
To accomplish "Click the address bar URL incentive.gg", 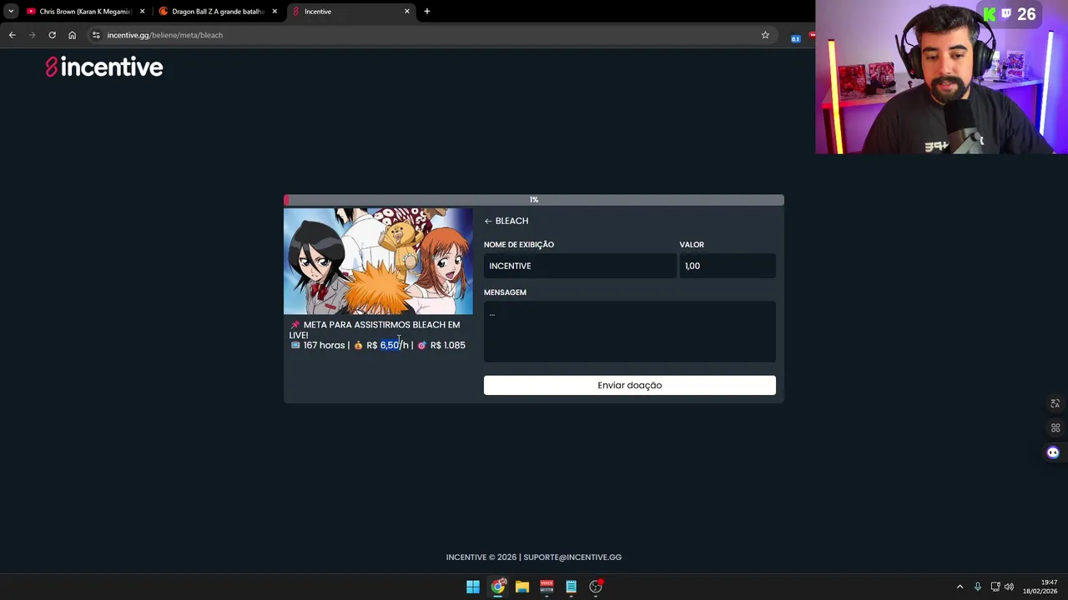I will [x=164, y=35].
